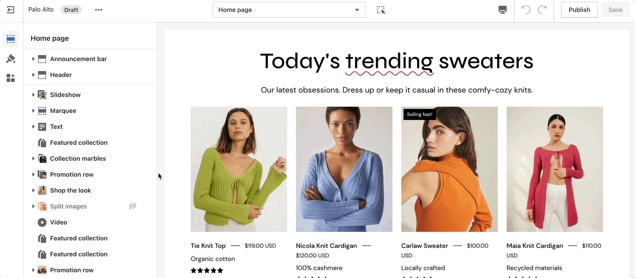Screen dimensions: 635x278
Task: Select the Video section
Action: [59, 222]
